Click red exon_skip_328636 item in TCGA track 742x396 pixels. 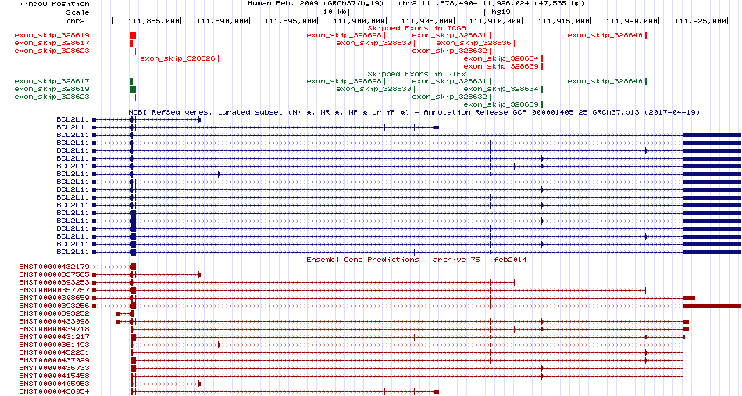coord(476,43)
